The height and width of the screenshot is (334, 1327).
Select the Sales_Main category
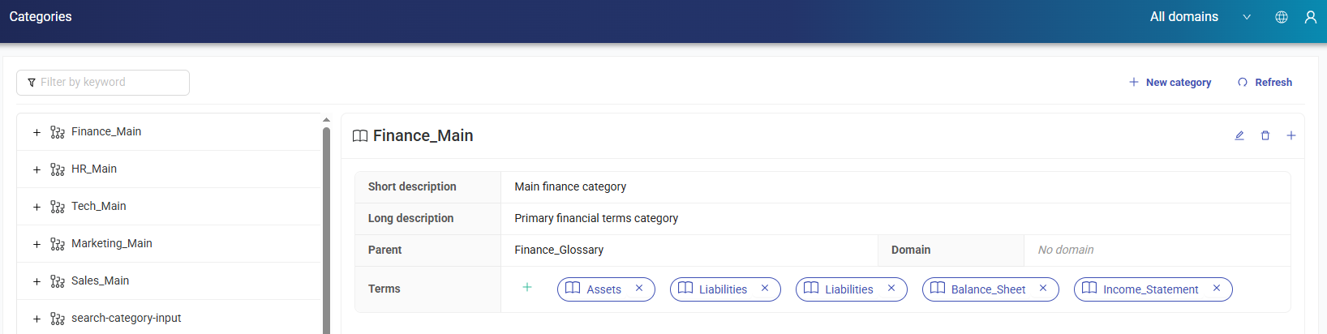point(101,281)
